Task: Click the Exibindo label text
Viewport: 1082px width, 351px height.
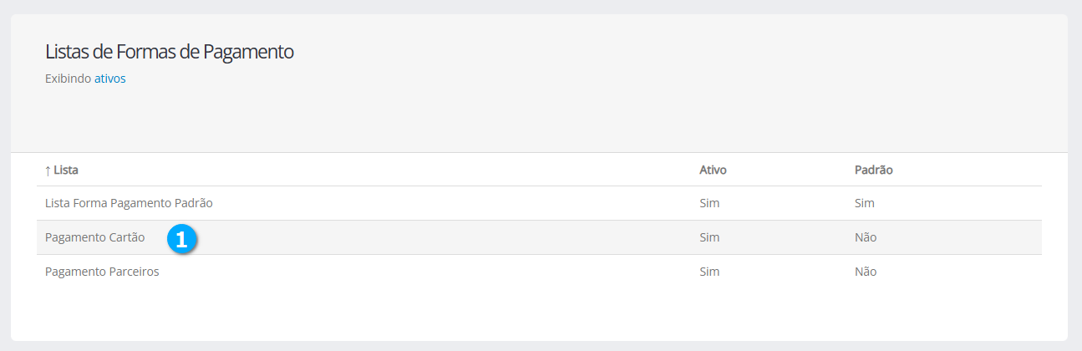Action: (x=68, y=79)
